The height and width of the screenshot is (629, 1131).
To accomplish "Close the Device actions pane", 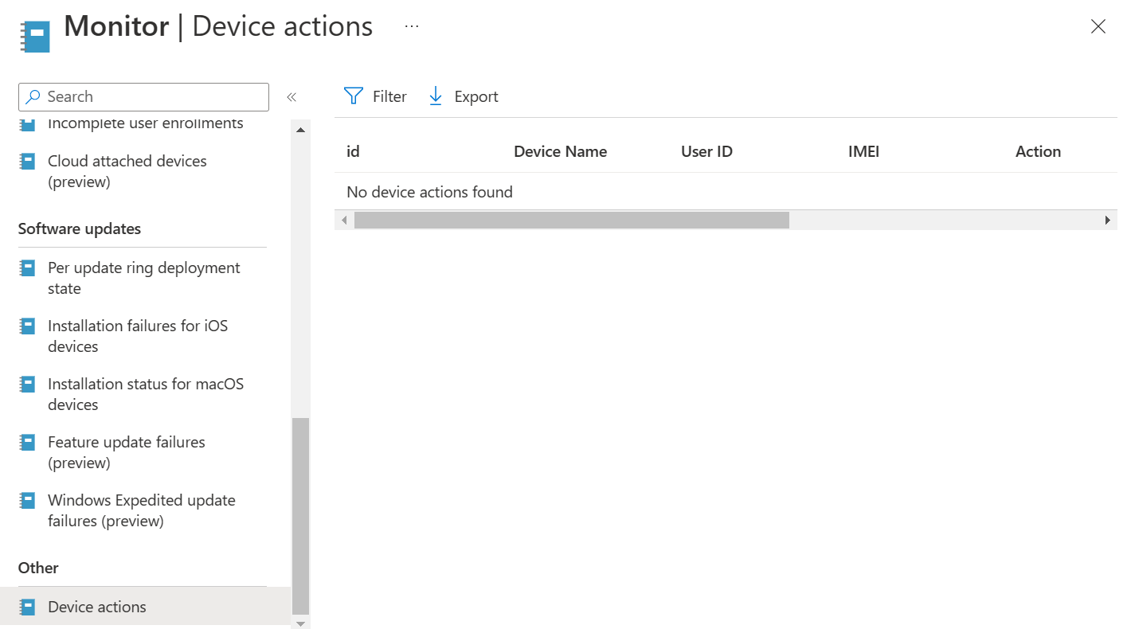I will click(x=1098, y=26).
